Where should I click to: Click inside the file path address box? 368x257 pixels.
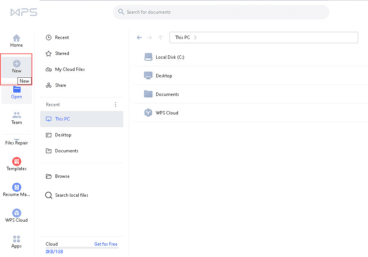264,38
